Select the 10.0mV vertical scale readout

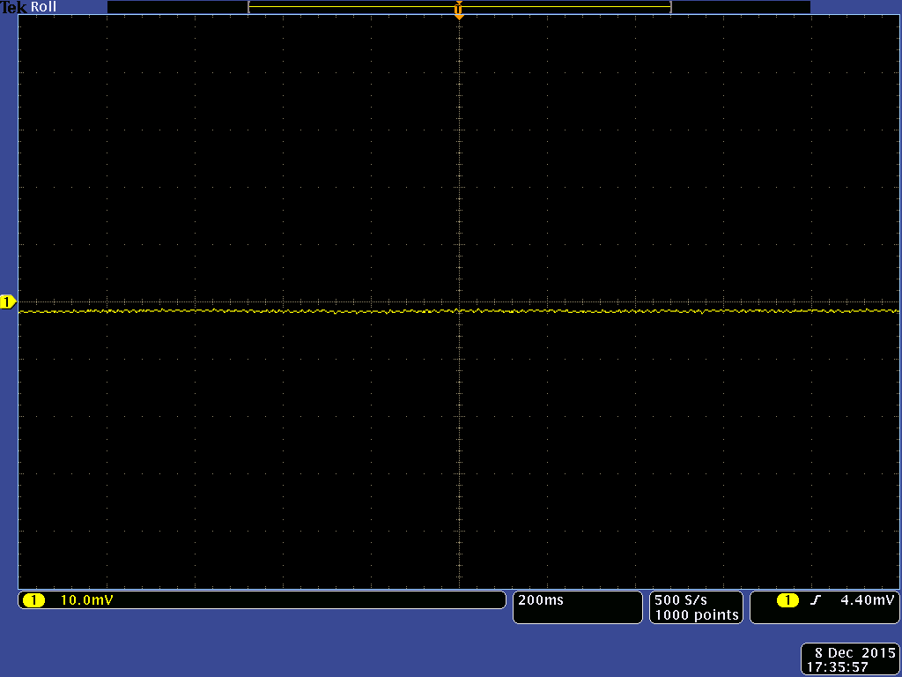click(86, 600)
